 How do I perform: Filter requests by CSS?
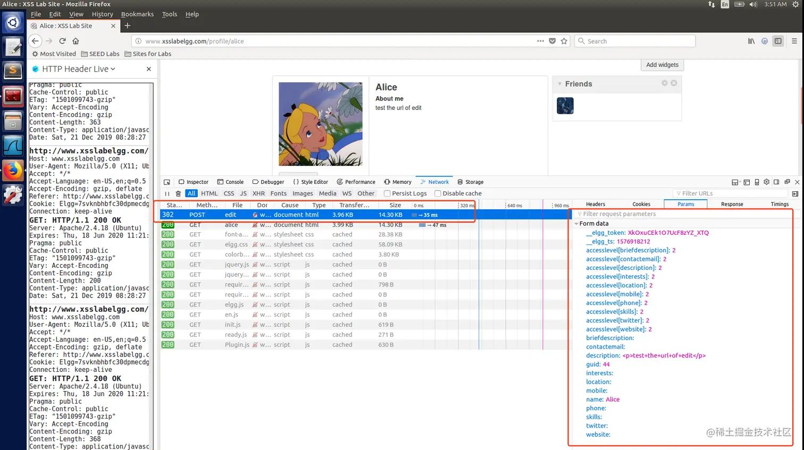[229, 193]
